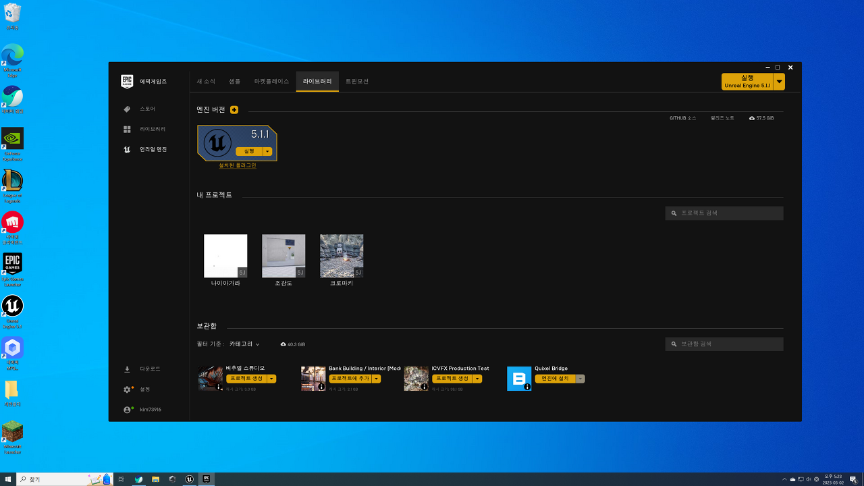The width and height of the screenshot is (864, 486).
Task: Expand dropdown beside Quixel Bridge 엔진에 설치
Action: tap(580, 379)
